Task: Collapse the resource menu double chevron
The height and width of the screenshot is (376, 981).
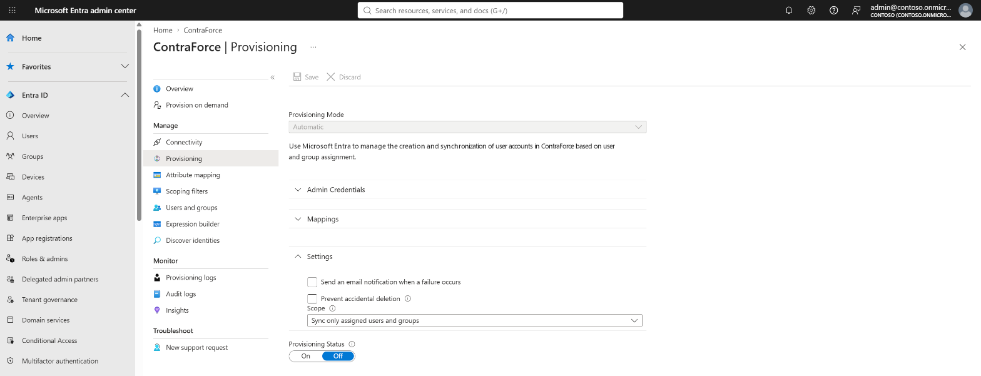Action: (273, 77)
